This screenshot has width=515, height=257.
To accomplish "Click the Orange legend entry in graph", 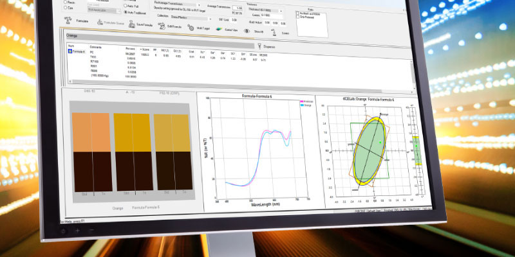I will click(x=306, y=105).
